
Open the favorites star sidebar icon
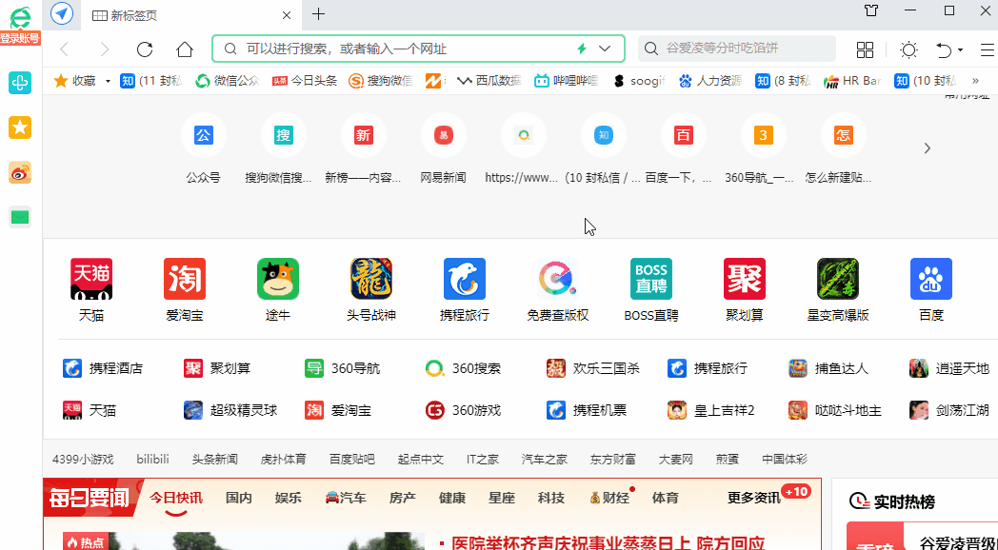[20, 128]
